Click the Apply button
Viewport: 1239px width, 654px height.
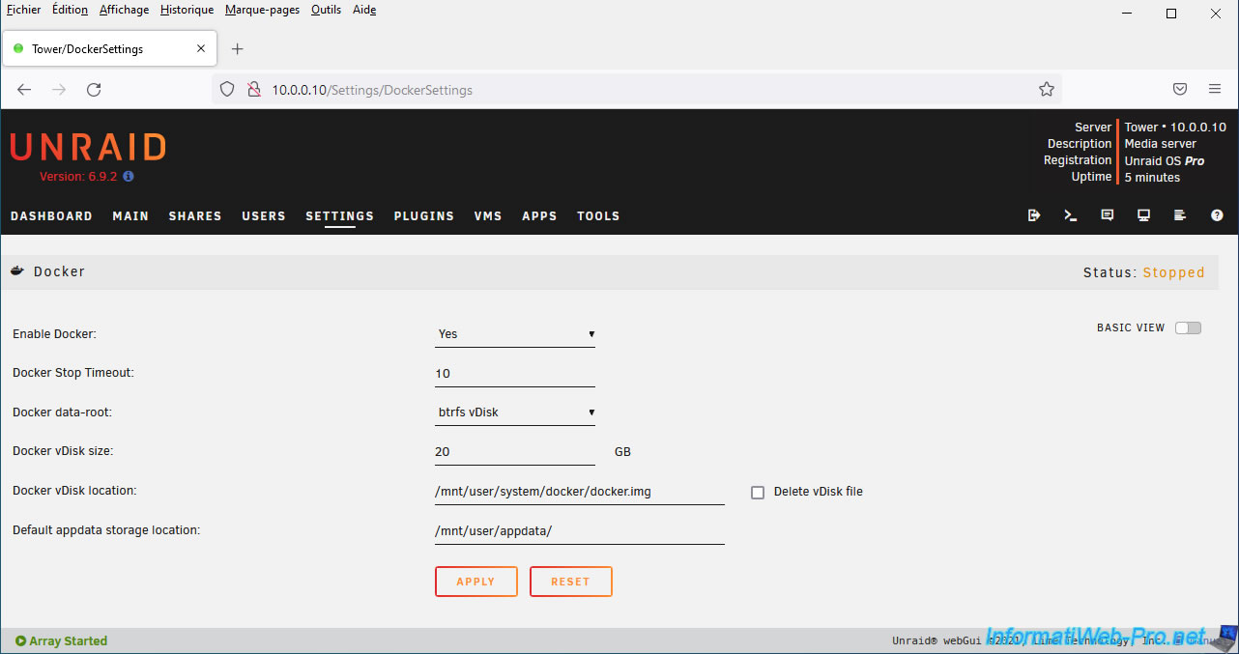pyautogui.click(x=475, y=582)
